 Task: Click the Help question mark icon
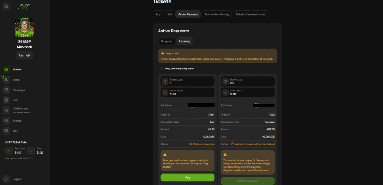pyautogui.click(x=6, y=100)
